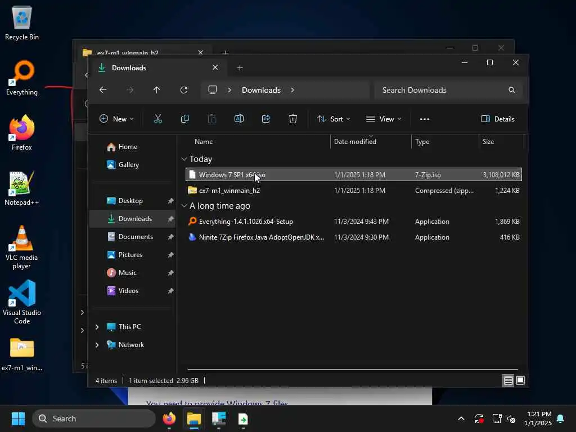576x432 pixels.
Task: Open the New dropdown menu
Action: tap(116, 119)
